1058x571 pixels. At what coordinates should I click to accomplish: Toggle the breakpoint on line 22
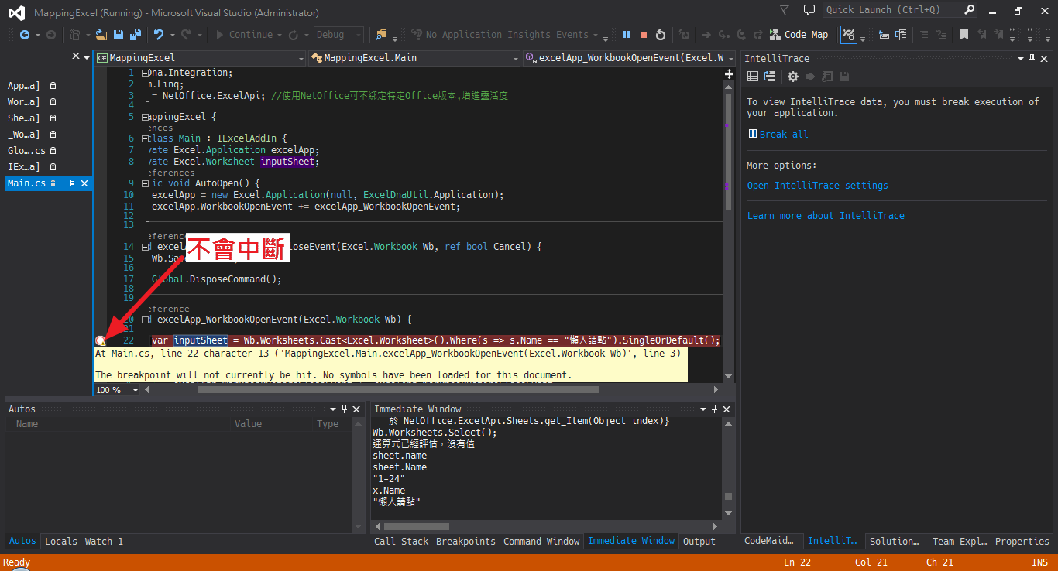(x=100, y=340)
